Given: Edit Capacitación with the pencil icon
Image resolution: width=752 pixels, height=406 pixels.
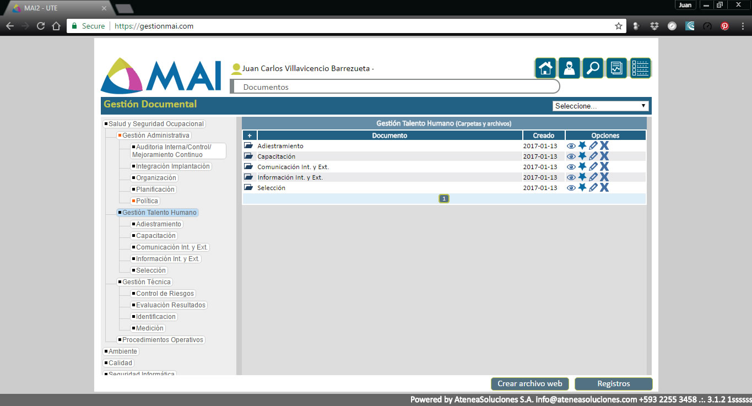Looking at the screenshot, I should [x=593, y=156].
